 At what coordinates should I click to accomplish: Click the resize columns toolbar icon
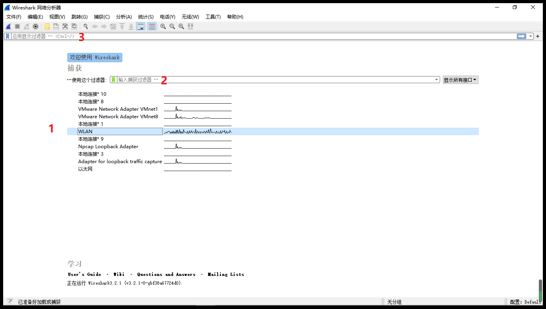point(190,26)
